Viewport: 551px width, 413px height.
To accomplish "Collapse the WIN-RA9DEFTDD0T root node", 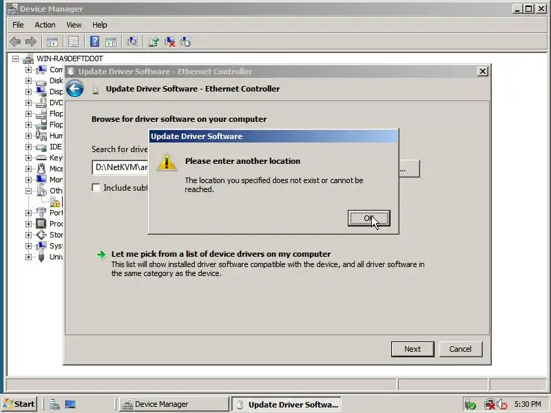I will [x=15, y=59].
